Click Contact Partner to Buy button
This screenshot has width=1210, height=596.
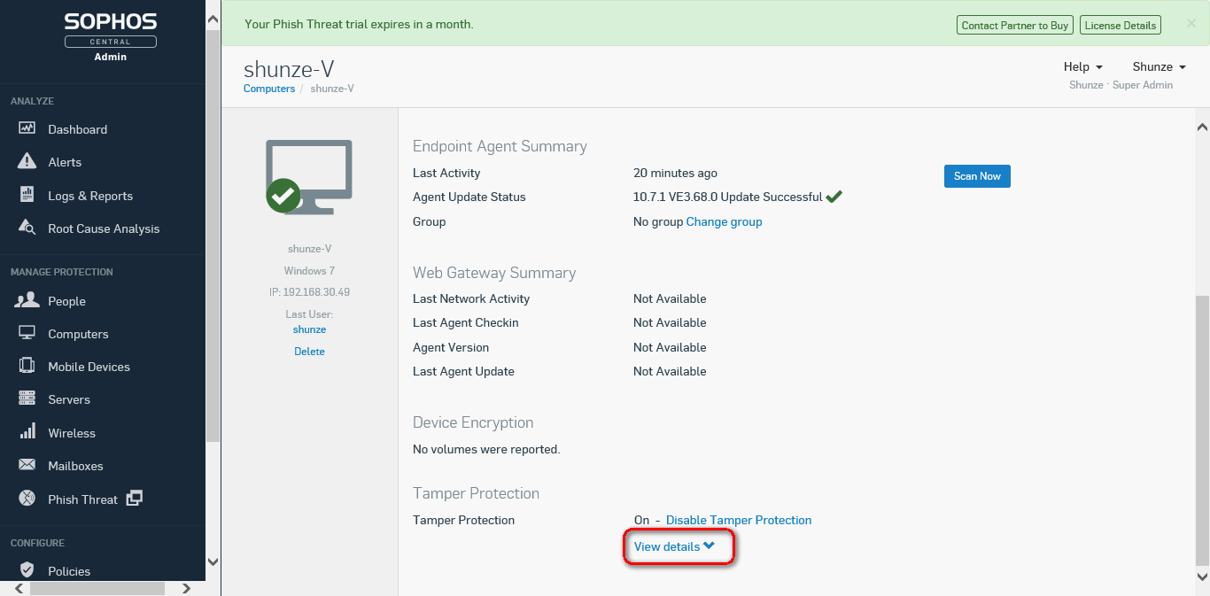[1015, 26]
